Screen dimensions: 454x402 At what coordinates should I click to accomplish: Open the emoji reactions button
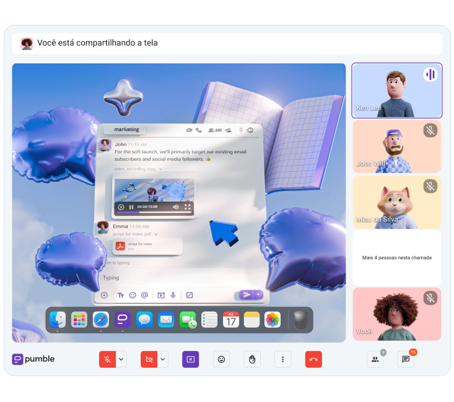click(x=221, y=359)
